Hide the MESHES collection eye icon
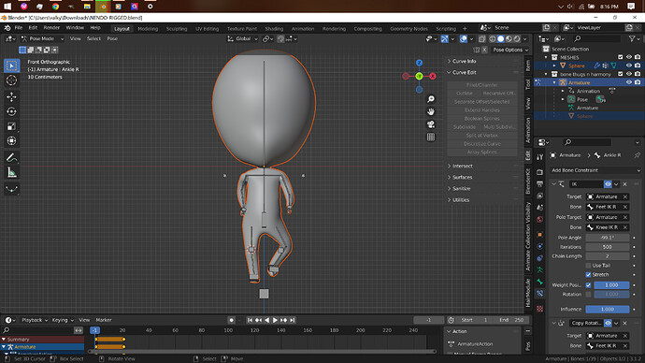The image size is (645, 363). pos(629,58)
